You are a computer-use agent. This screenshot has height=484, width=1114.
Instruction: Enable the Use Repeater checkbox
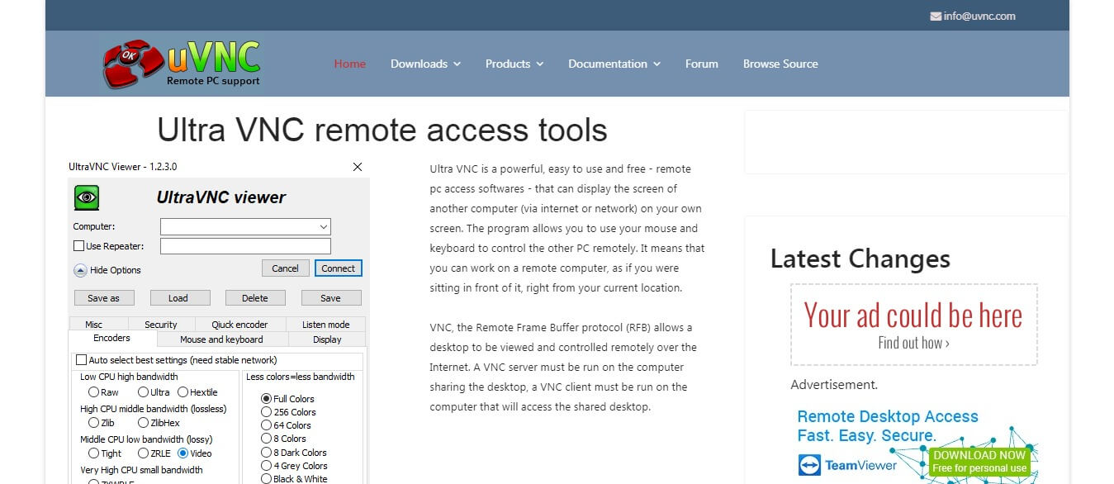click(x=79, y=246)
